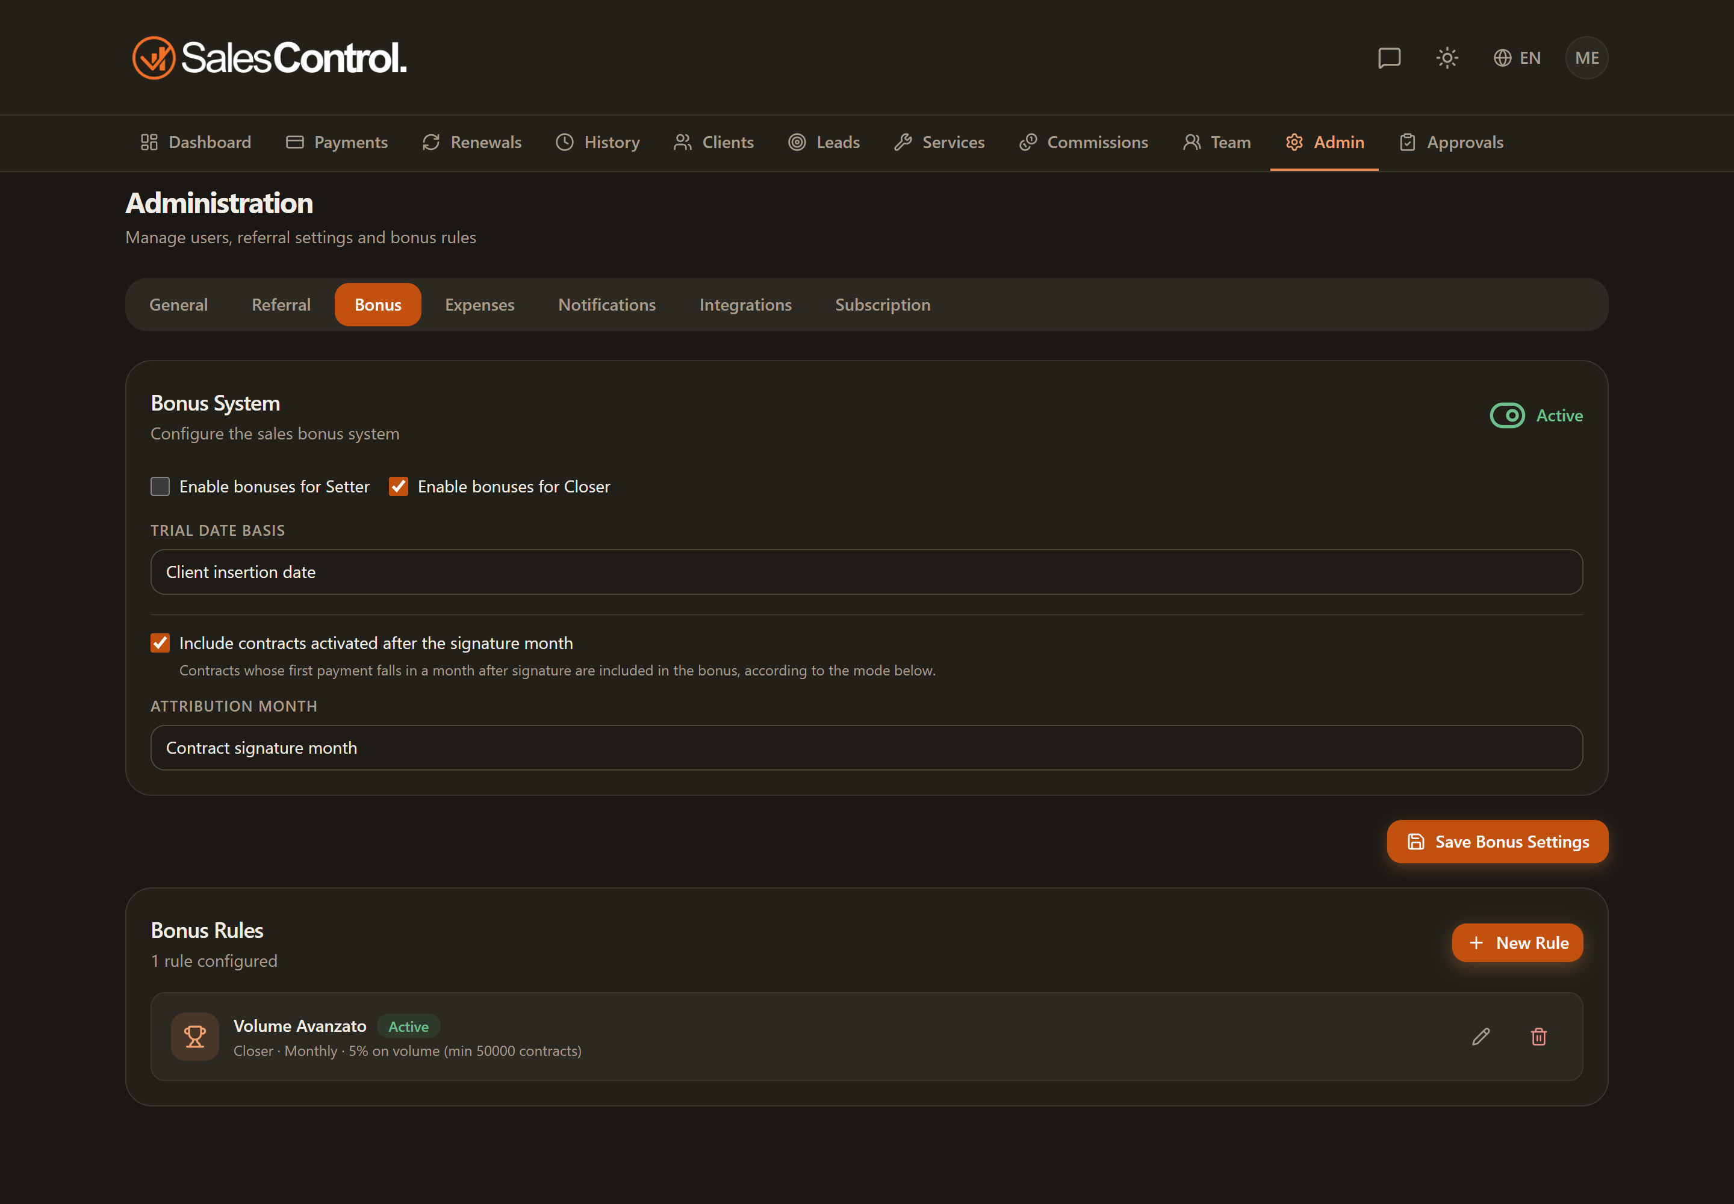Switch to the Referral tab
This screenshot has width=1734, height=1204.
(281, 305)
